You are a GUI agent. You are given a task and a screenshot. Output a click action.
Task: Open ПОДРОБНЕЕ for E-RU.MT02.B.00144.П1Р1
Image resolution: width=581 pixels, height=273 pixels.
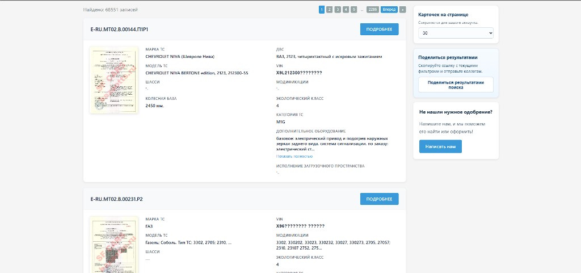pos(379,30)
